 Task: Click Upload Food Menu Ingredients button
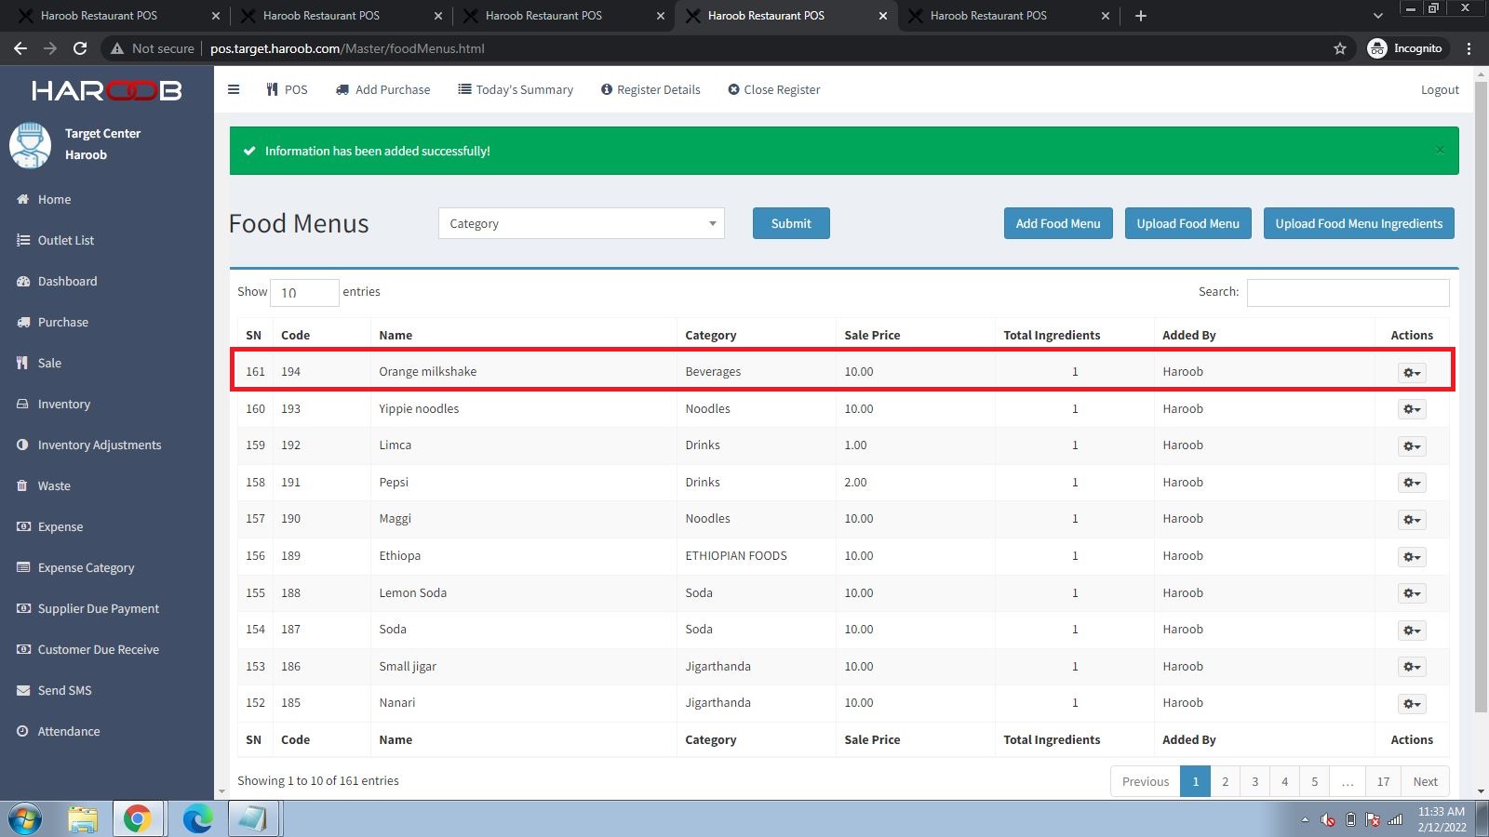click(x=1359, y=223)
